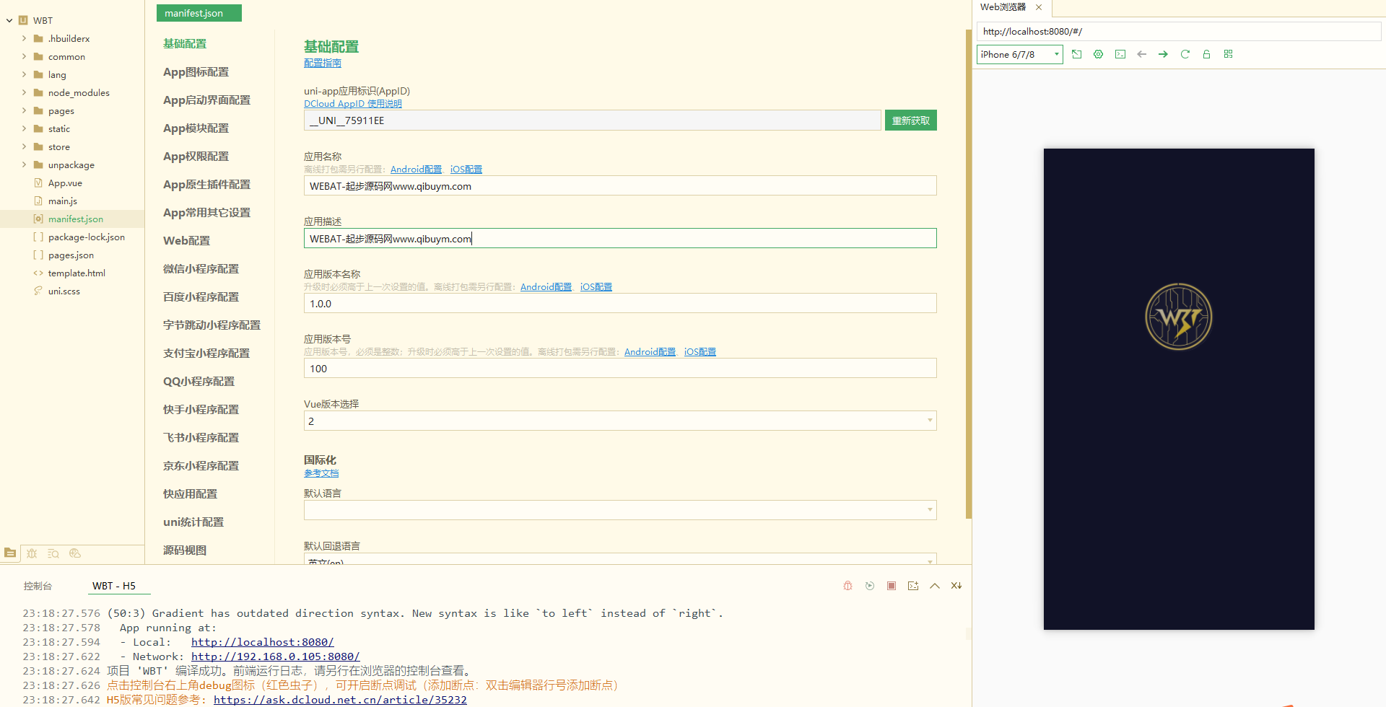Click the QR code icon in browser toolbar
The image size is (1386, 707).
(x=1228, y=54)
